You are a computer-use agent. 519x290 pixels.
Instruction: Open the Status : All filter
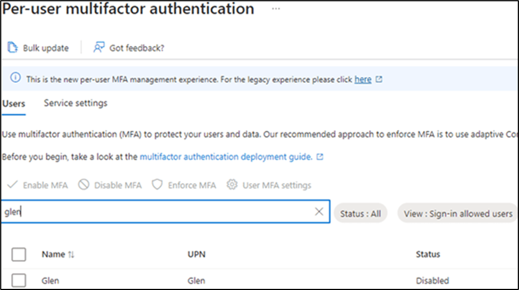(x=360, y=213)
